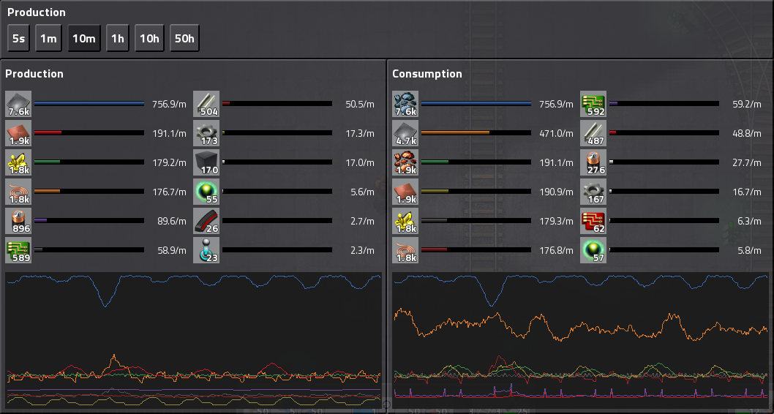Click the iron stick icon showing 487
774x414 pixels.
coord(593,133)
